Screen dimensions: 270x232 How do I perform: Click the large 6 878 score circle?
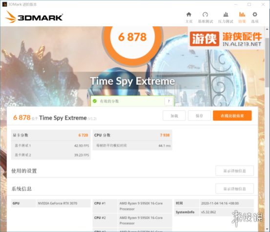pyautogui.click(x=132, y=37)
